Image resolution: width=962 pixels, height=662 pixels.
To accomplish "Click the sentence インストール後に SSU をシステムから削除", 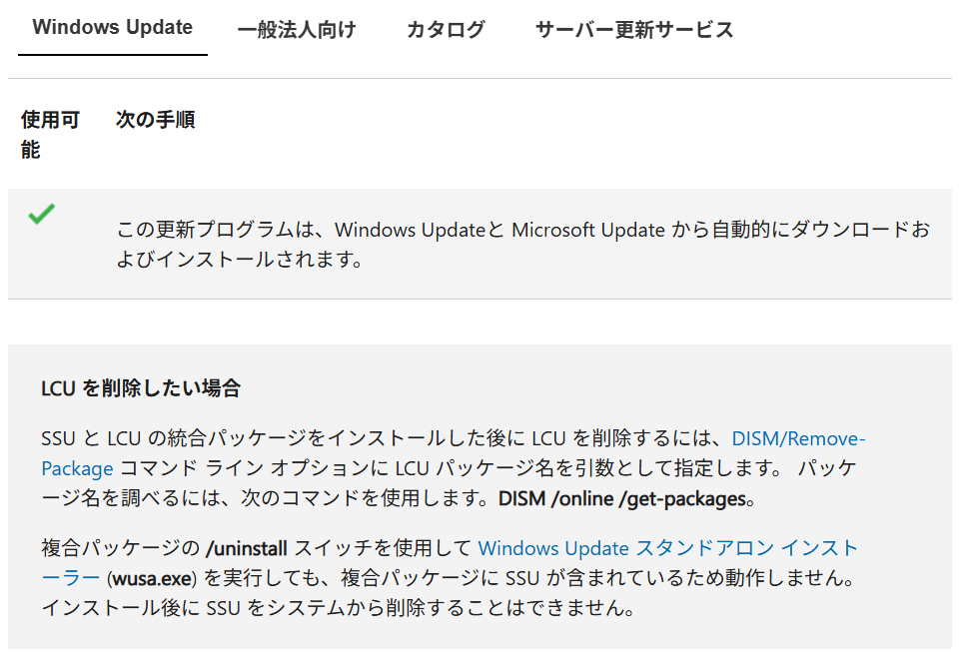I will pos(338,608).
